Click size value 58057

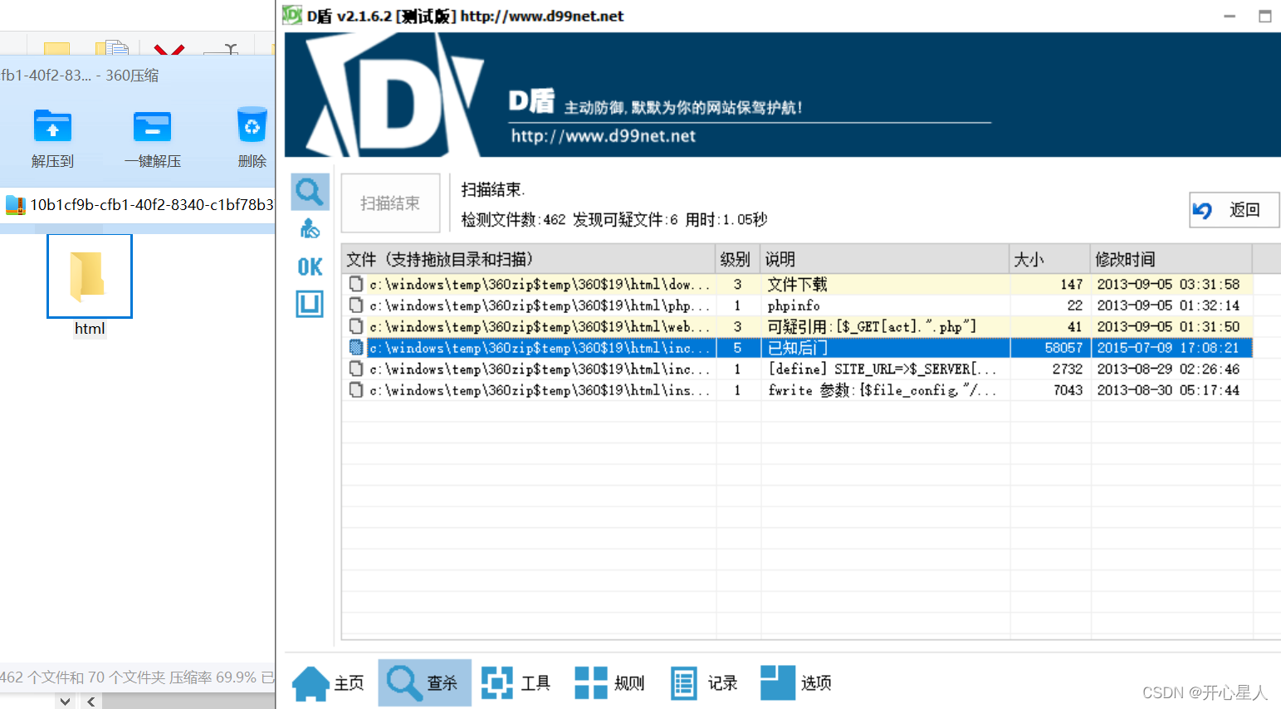tap(1063, 348)
